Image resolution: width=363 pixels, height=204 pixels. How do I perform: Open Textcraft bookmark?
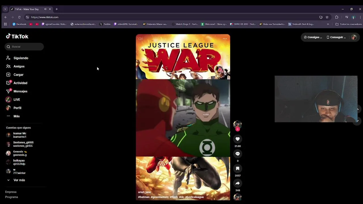[x=301, y=24]
